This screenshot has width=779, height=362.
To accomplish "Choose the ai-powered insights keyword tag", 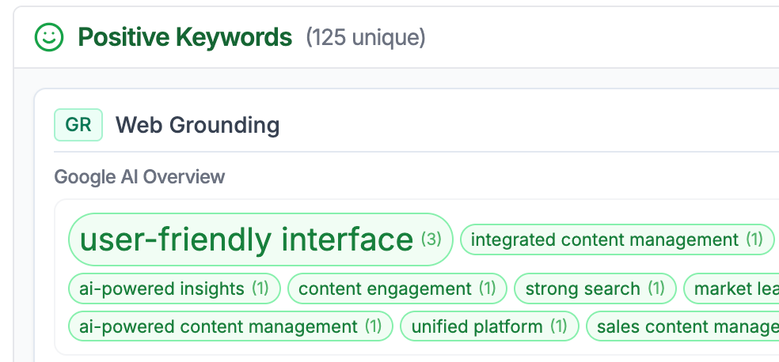I will point(161,288).
